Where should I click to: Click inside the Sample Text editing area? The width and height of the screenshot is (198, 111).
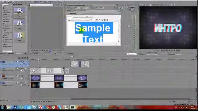[x=93, y=32]
